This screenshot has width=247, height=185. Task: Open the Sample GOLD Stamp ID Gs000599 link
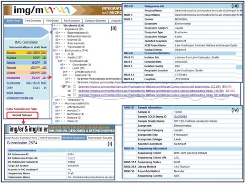[x=180, y=117]
